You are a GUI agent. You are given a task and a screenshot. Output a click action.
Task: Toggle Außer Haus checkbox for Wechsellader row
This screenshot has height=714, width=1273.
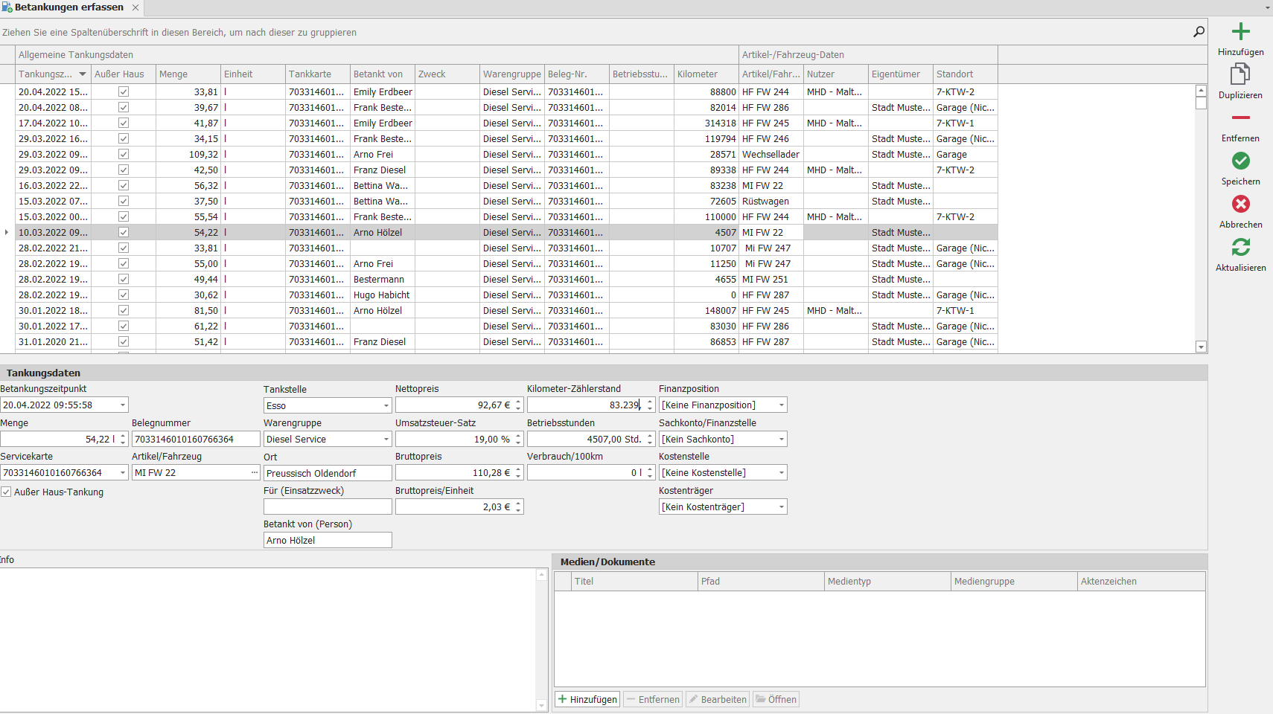124,155
